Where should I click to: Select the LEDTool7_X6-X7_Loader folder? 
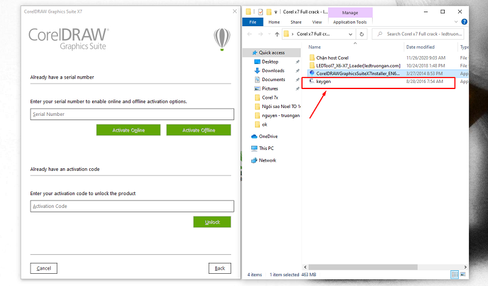(x=358, y=66)
